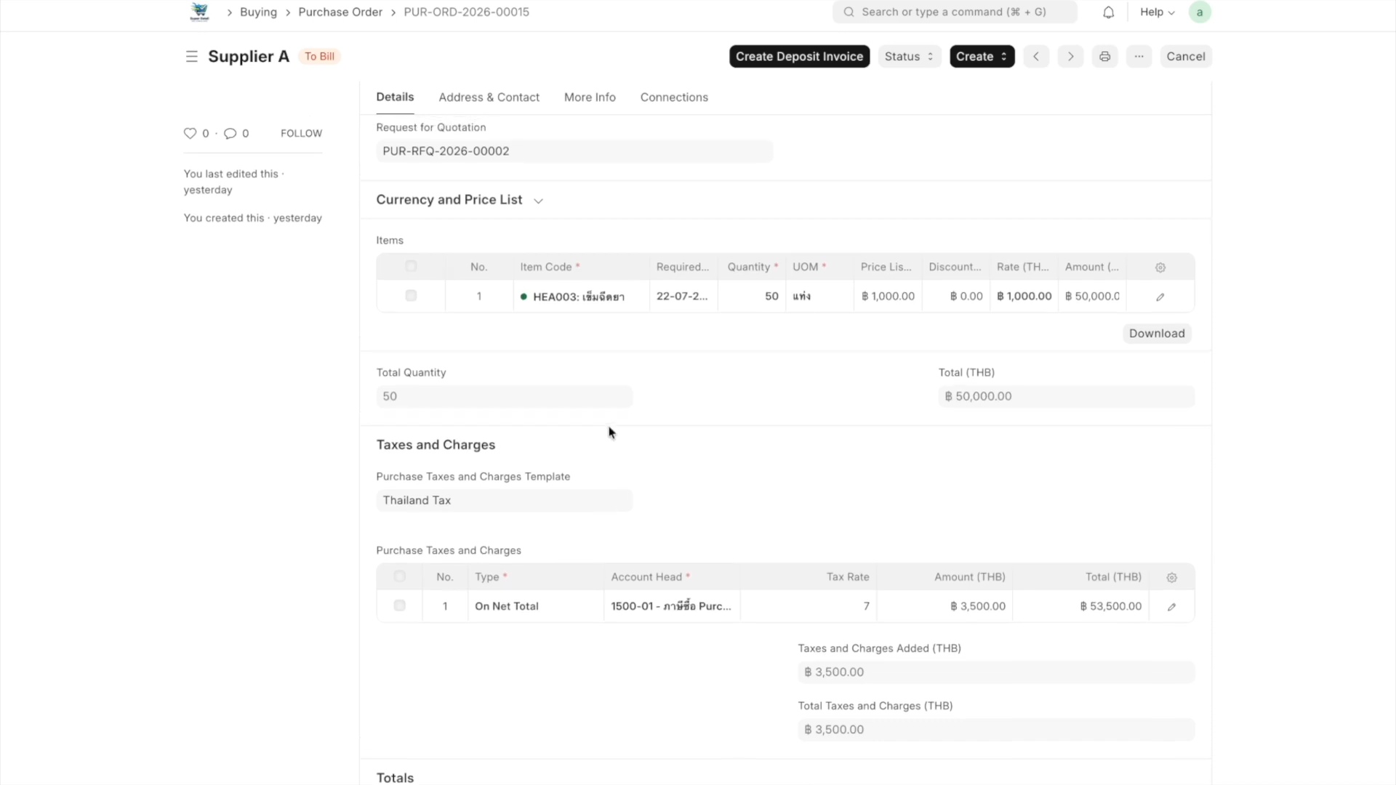Go to Buying breadcrumb
Viewport: 1396px width, 785px height.
tap(258, 12)
